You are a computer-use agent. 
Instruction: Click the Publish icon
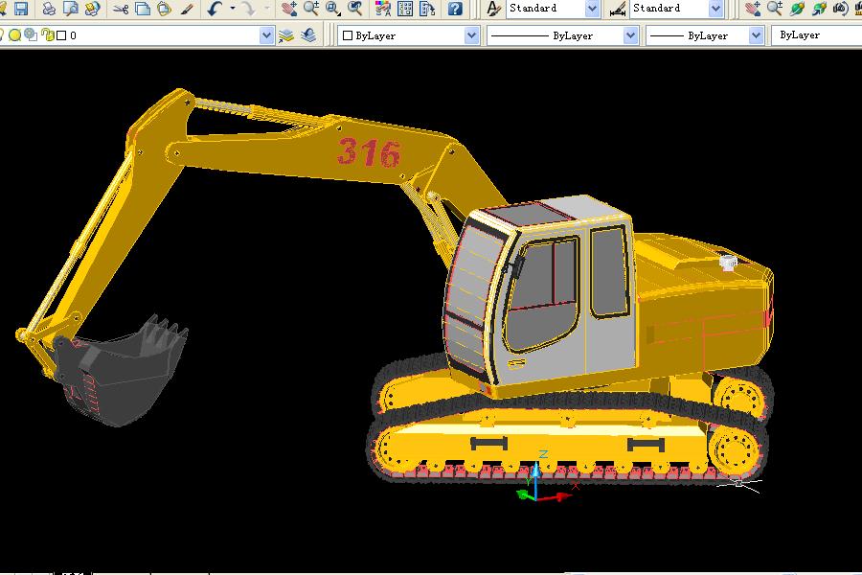[x=92, y=9]
